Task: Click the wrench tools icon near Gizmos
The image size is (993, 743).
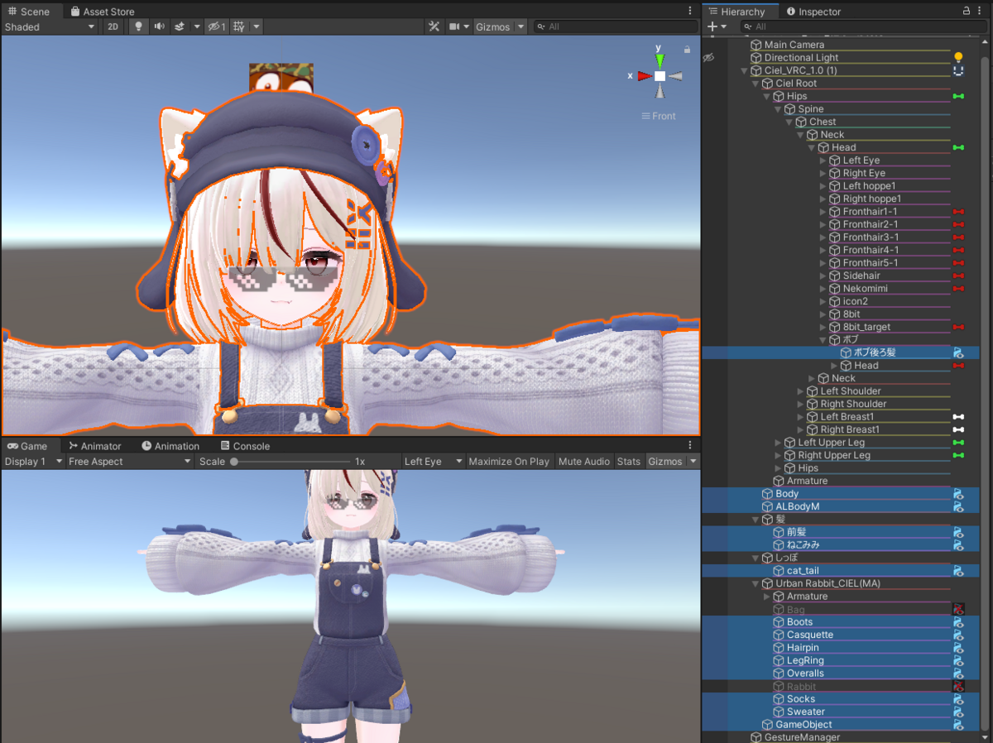Action: point(434,26)
